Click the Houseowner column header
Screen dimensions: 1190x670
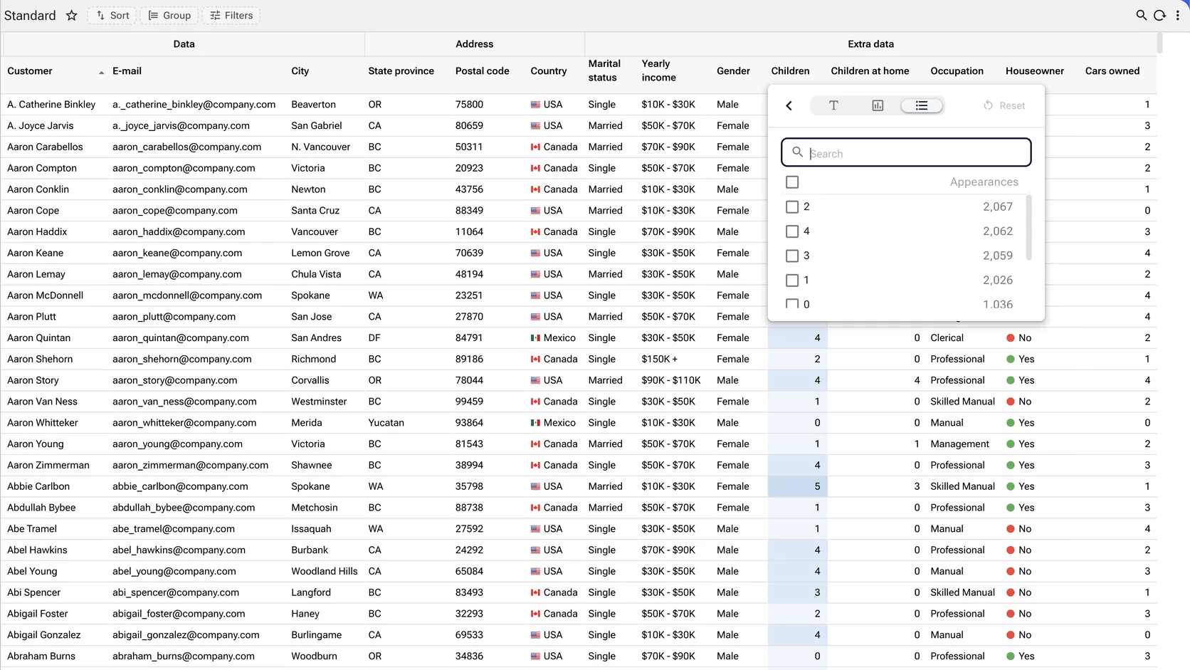click(x=1034, y=71)
